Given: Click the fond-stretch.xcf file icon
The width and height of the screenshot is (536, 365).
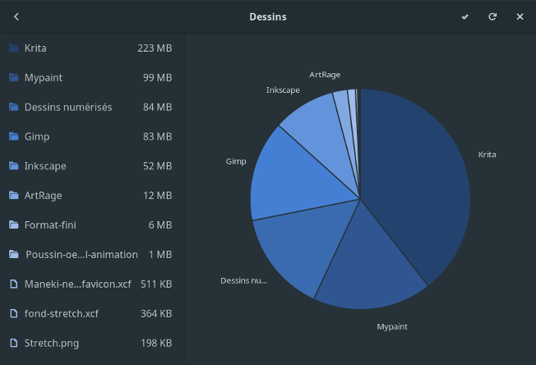Looking at the screenshot, I should [14, 313].
